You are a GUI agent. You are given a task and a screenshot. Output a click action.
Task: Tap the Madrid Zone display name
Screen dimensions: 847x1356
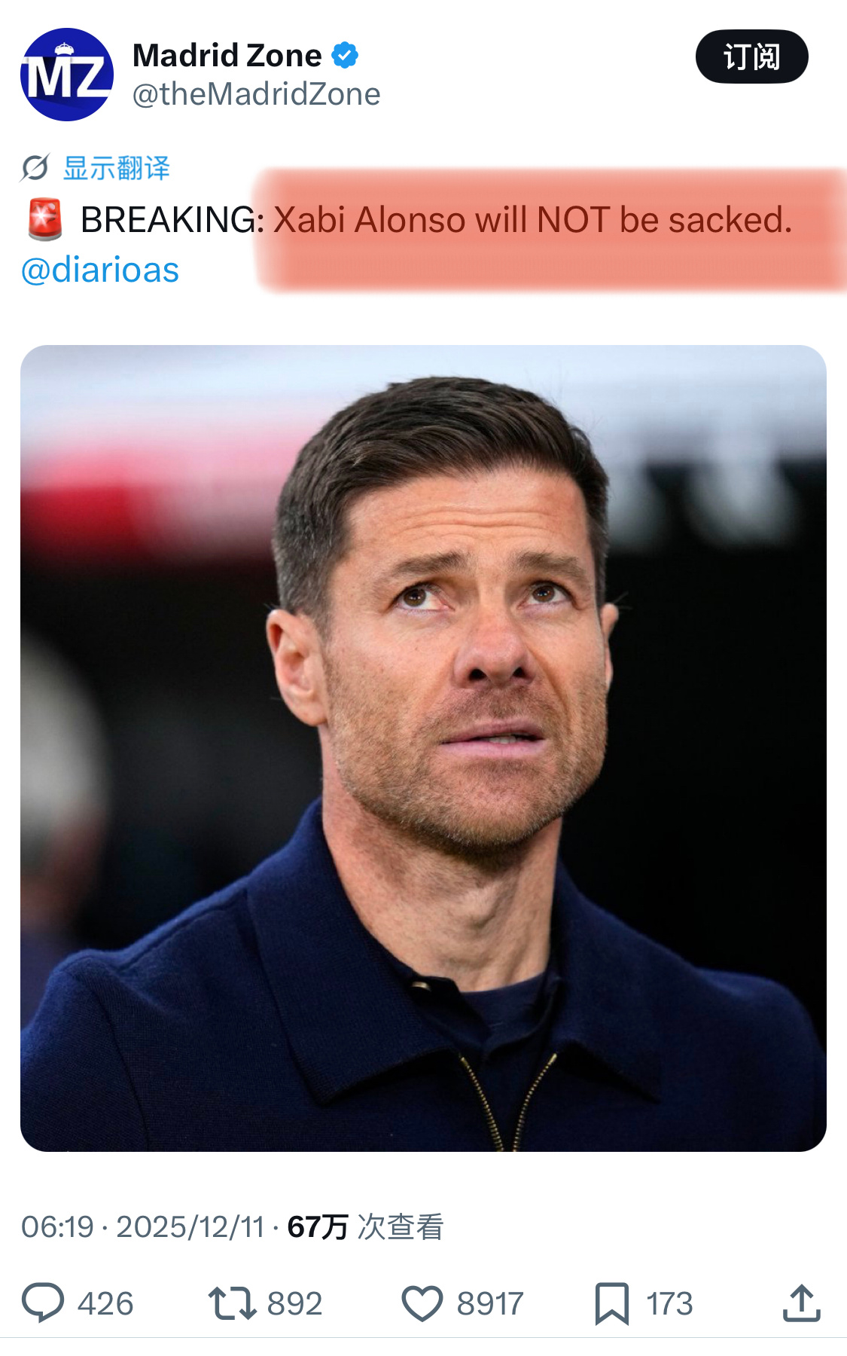point(227,55)
